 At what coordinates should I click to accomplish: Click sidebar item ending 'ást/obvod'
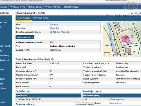tap(4, 60)
